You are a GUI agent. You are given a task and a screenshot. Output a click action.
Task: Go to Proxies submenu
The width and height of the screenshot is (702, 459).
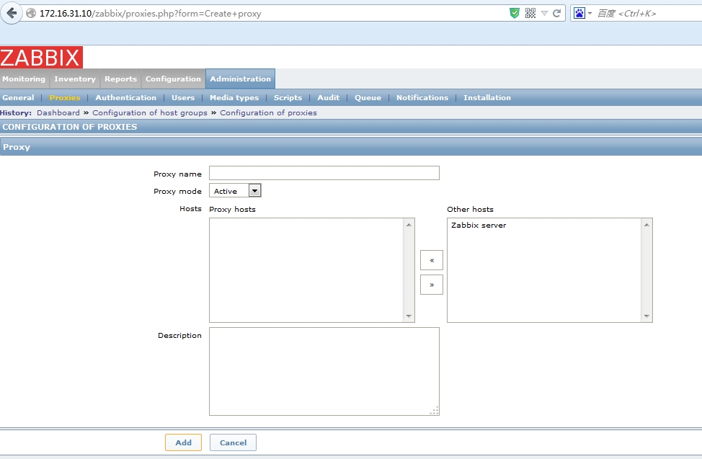[x=65, y=97]
